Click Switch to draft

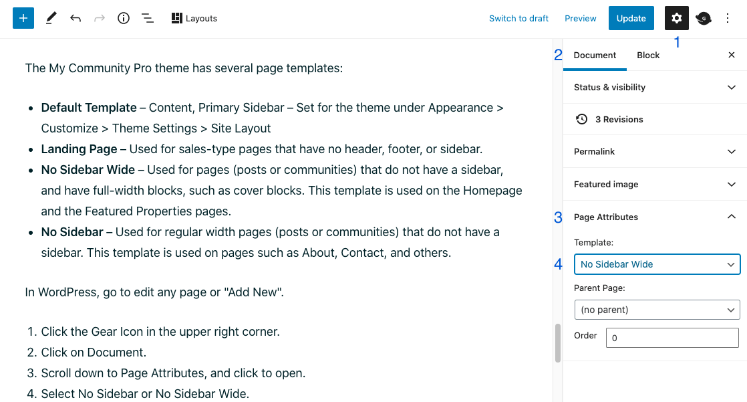point(518,18)
